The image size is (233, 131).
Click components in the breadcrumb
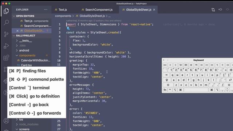63,16
